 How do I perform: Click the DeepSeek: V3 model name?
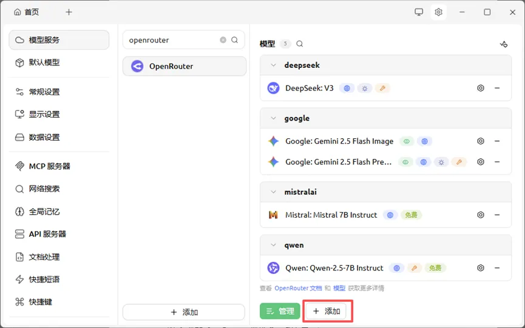(310, 89)
